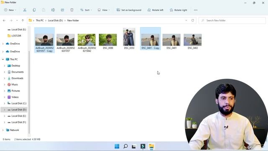Select Local Disk (D:) in sidebar
268x151 pixels.
tap(14, 109)
